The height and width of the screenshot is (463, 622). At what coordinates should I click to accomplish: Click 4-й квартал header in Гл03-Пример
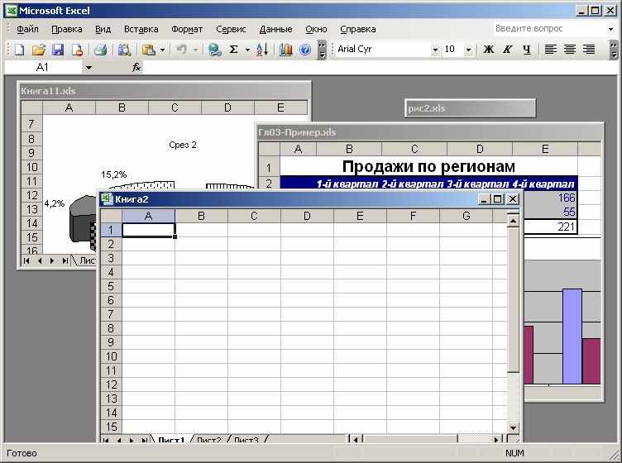pos(543,184)
